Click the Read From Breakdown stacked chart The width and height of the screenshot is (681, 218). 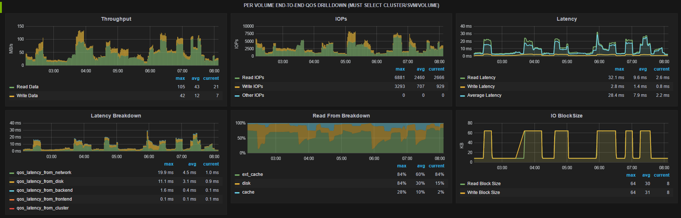[345, 138]
